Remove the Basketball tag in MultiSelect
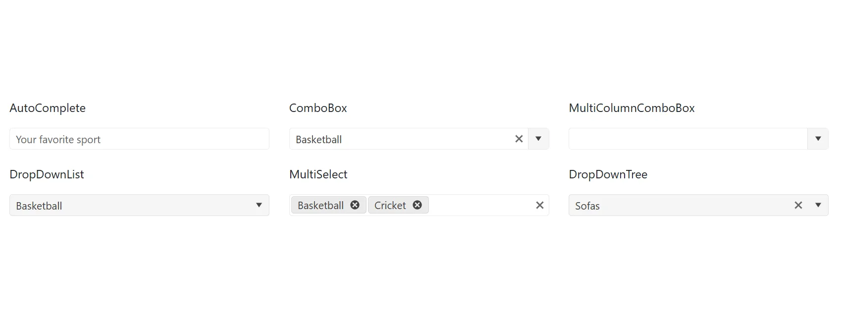Screen dimensions: 842x325 355,205
